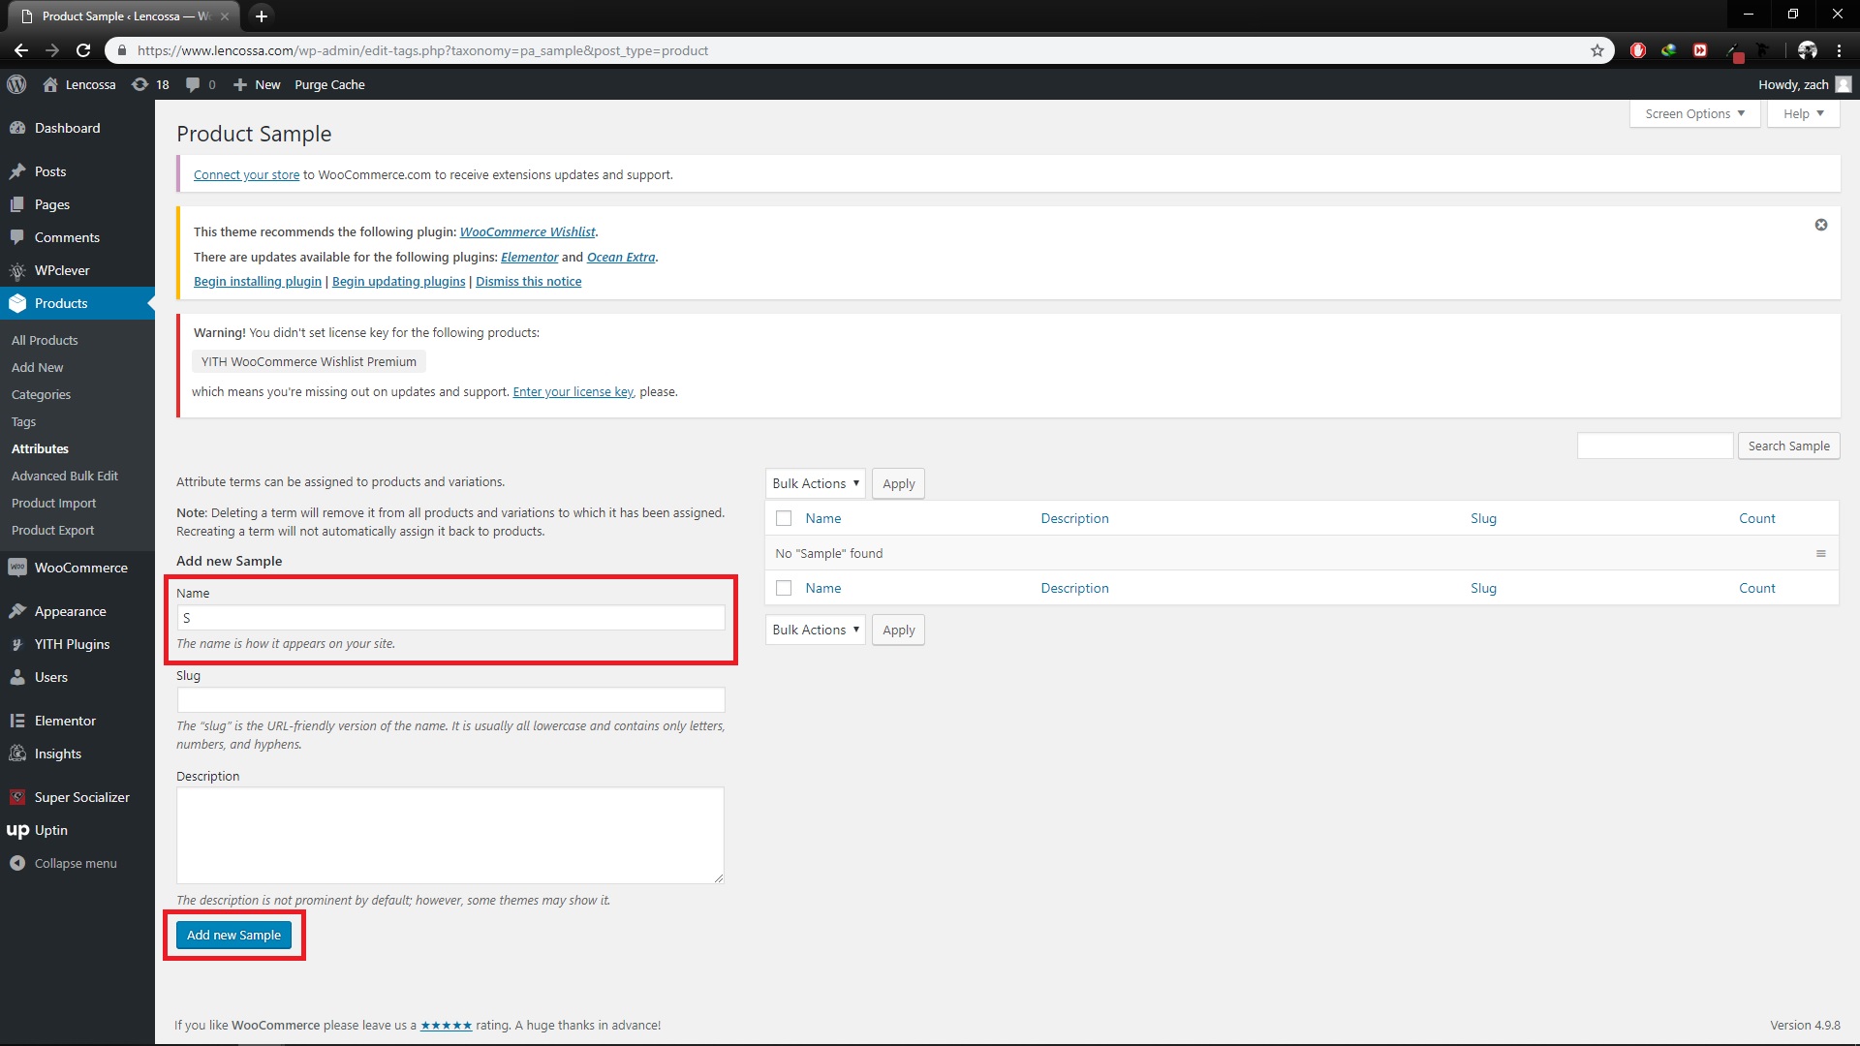Open the Chrome three-dot menu
Viewport: 1860px width, 1046px height.
point(1839,50)
